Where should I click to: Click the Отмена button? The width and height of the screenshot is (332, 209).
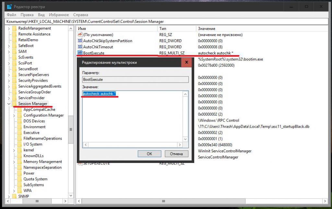pos(176,154)
